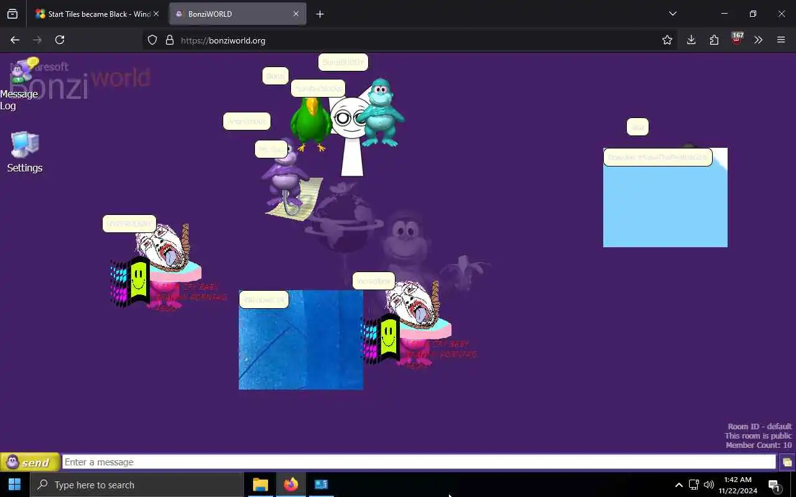Open Firefox View icon
Viewport: 796px width, 497px height.
click(12, 14)
